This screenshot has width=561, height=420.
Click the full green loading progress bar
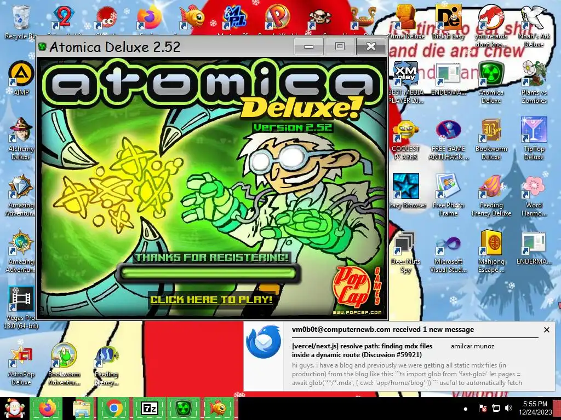(x=208, y=273)
